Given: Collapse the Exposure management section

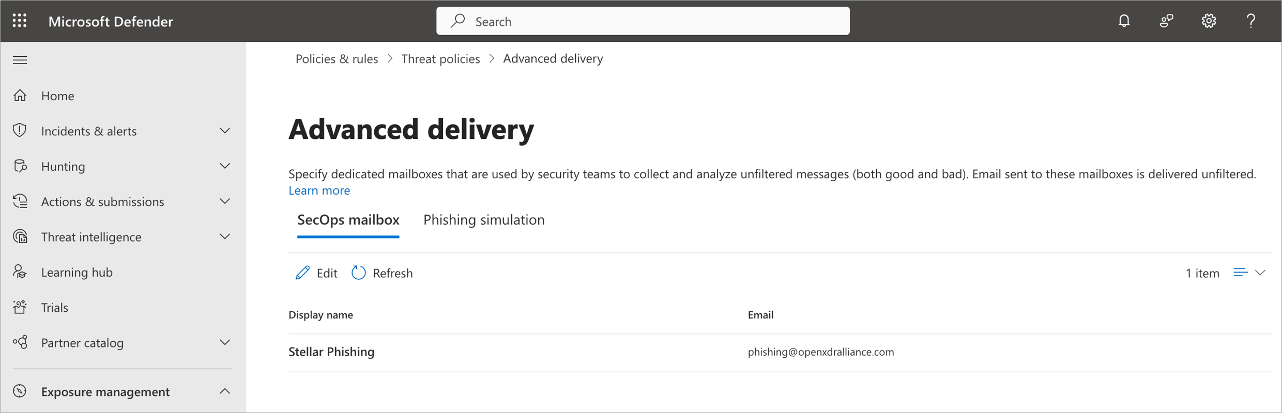Looking at the screenshot, I should [225, 391].
